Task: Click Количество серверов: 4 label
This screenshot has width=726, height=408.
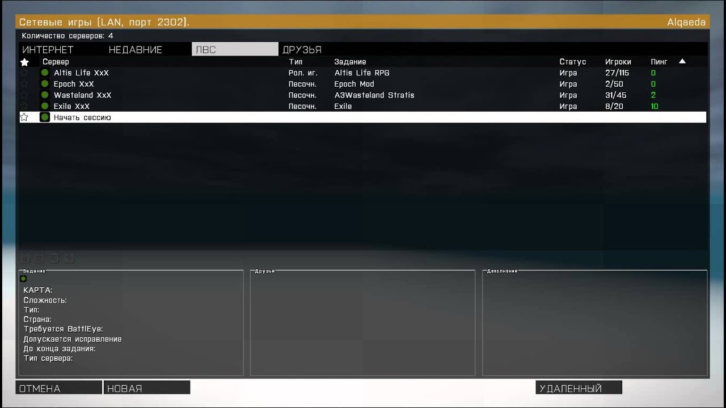Action: tap(67, 36)
